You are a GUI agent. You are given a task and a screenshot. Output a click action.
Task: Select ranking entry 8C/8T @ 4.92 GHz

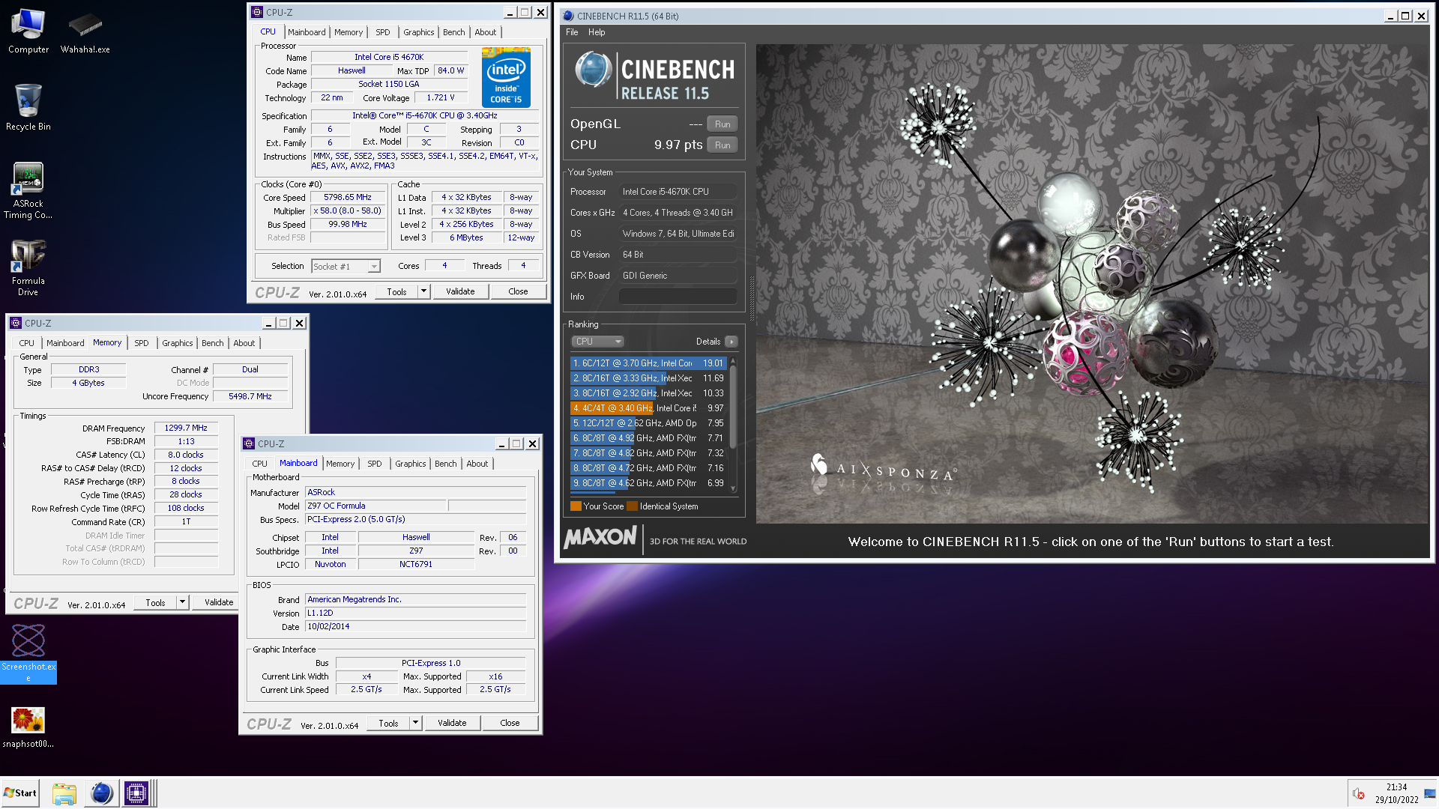click(648, 438)
